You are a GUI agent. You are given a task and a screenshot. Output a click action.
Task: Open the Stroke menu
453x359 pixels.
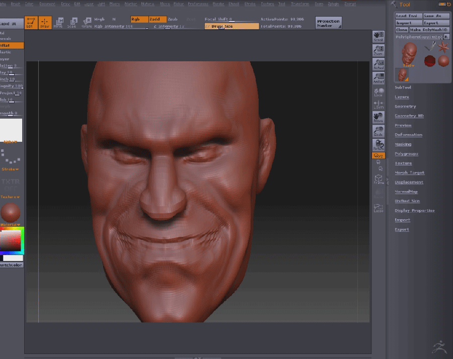(250, 4)
